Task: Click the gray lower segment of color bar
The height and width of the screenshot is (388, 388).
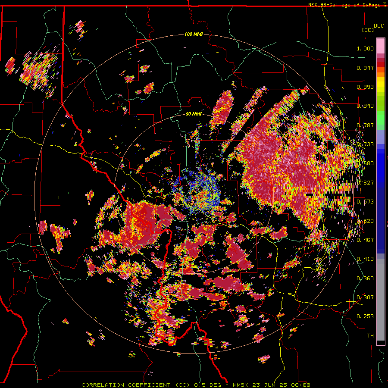Action: 381,300
